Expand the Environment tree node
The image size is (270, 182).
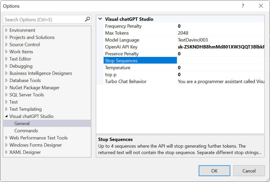click(x=6, y=30)
